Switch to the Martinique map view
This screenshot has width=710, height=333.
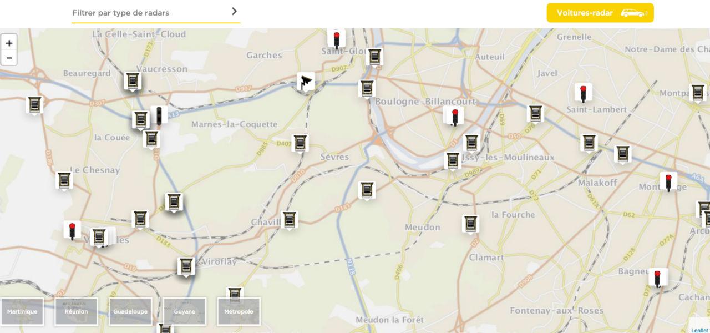tap(22, 311)
